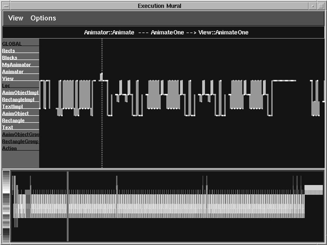Select the Loc class label

[6, 86]
